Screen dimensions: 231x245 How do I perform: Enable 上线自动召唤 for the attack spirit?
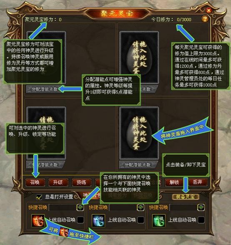(80, 220)
